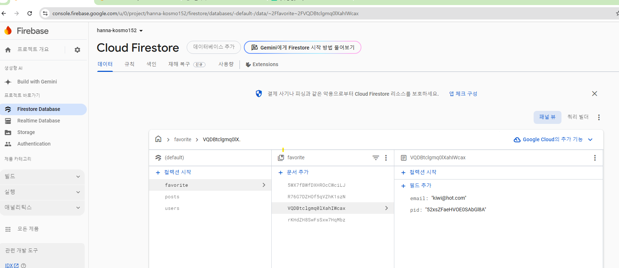Open document R76G7DZHOf5qVZhK1szN
Screen dimensions: 619x268
pos(333,197)
